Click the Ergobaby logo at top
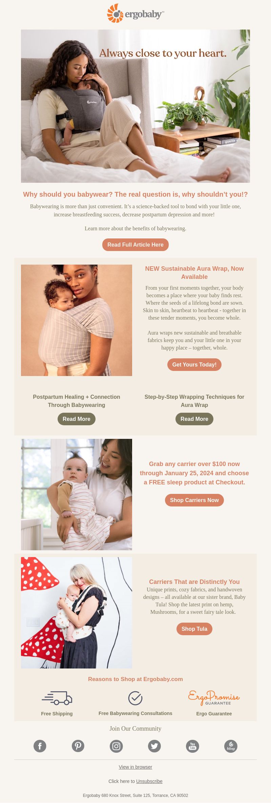Viewport: 271px width, 803px height. 135,14
